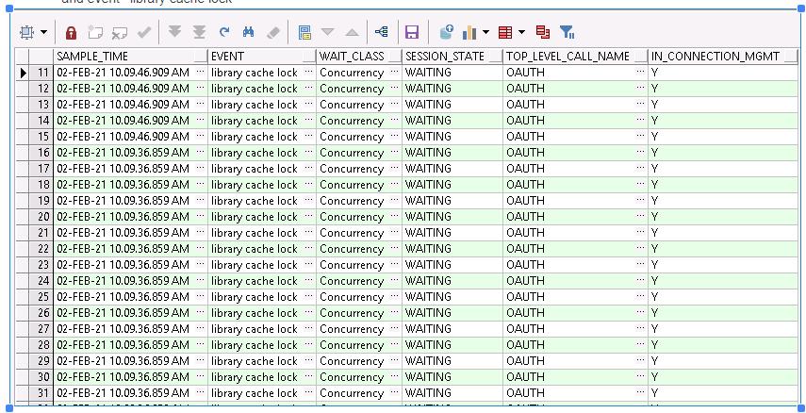Open the grid options dropdown arrow

tap(44, 33)
